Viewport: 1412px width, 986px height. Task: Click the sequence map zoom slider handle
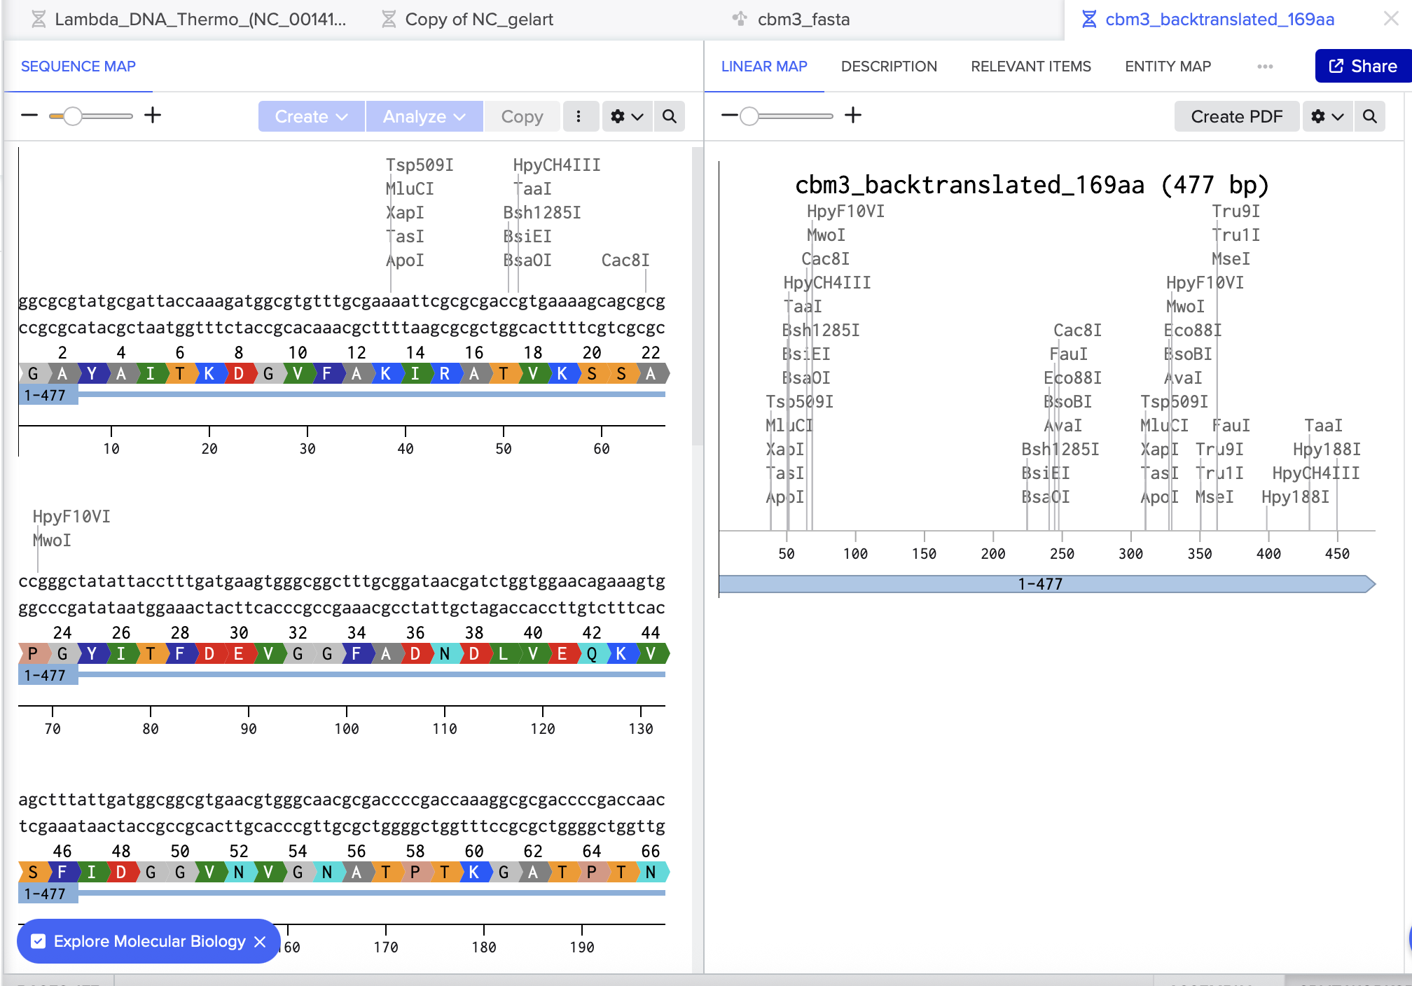(x=72, y=116)
